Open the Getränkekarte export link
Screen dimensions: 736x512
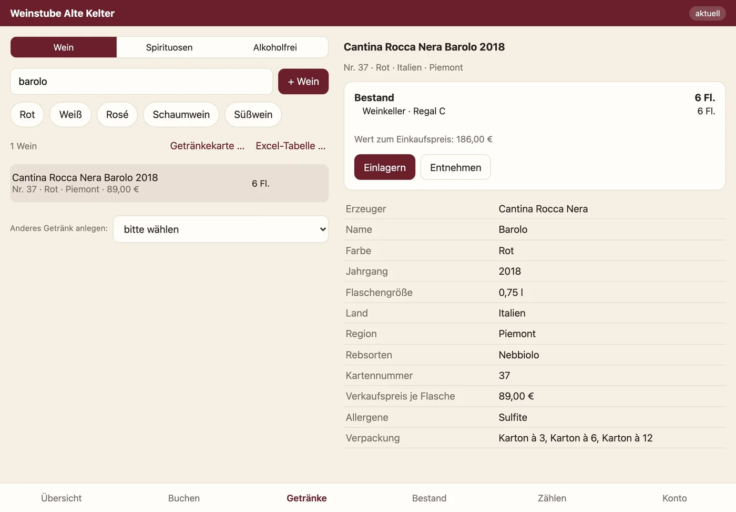207,146
